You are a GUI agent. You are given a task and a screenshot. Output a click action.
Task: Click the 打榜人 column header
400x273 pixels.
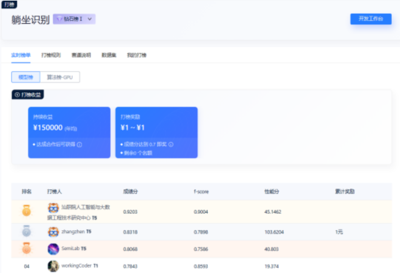coord(54,192)
